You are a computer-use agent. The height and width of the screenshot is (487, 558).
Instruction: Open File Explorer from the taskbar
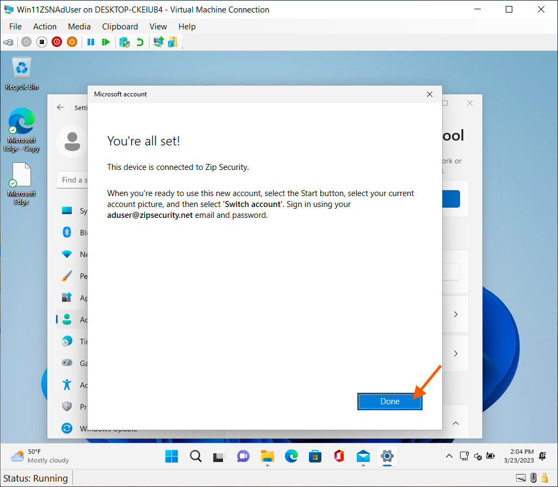coord(267,456)
